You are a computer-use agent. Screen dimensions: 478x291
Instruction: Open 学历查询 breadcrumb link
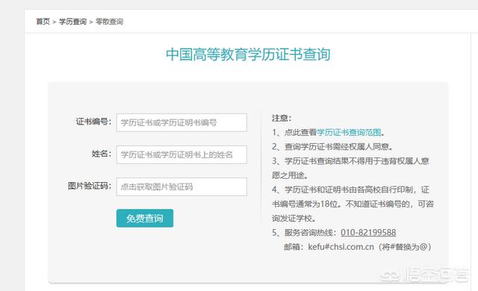(x=72, y=22)
